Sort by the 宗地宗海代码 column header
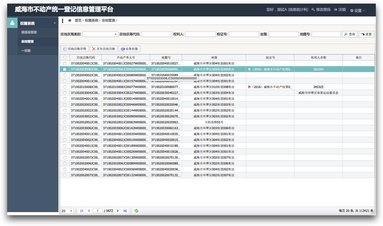This screenshot has width=383, height=226. coord(86,58)
